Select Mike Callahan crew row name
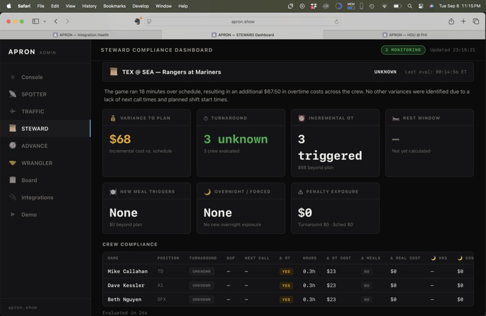This screenshot has height=316, width=486. tap(127, 271)
